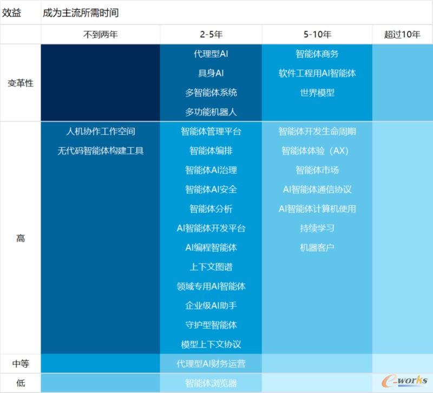433x393 pixels.
Task: Click the '机器客户' entry
Action: (x=317, y=247)
